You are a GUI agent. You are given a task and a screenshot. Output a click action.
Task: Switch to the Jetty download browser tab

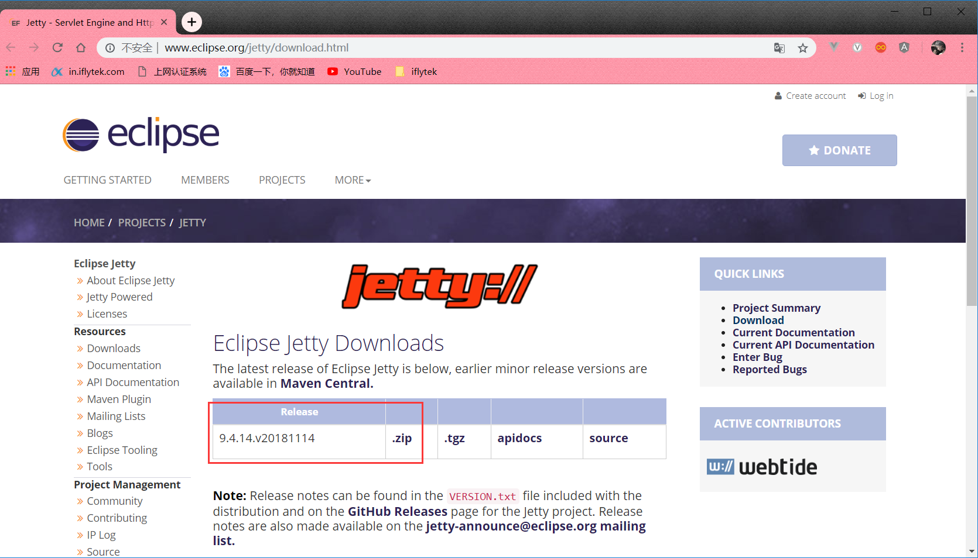click(88, 22)
